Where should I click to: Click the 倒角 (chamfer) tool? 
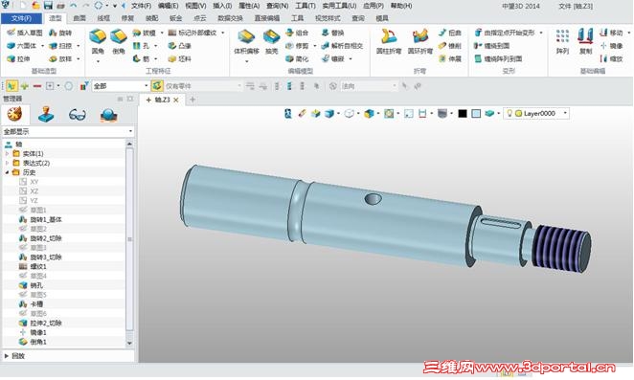coord(119,42)
